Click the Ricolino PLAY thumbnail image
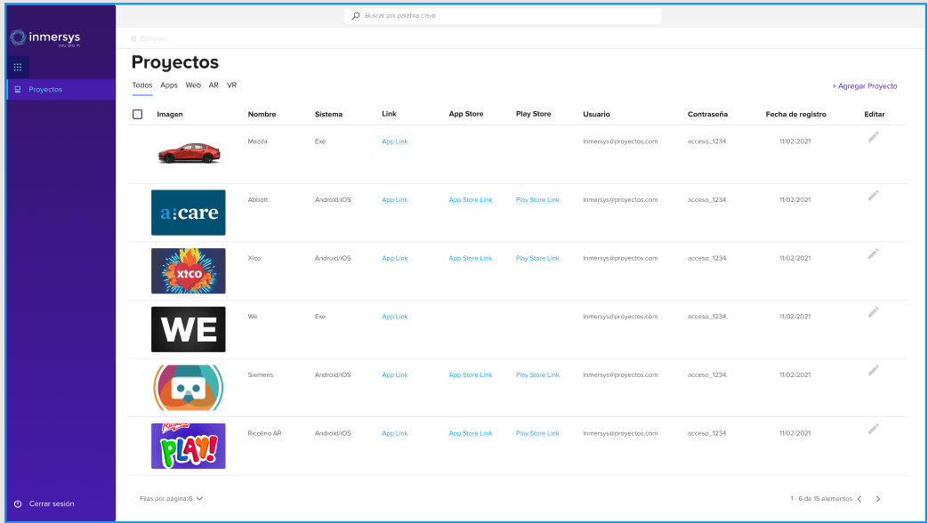This screenshot has height=523, width=928. coord(188,446)
